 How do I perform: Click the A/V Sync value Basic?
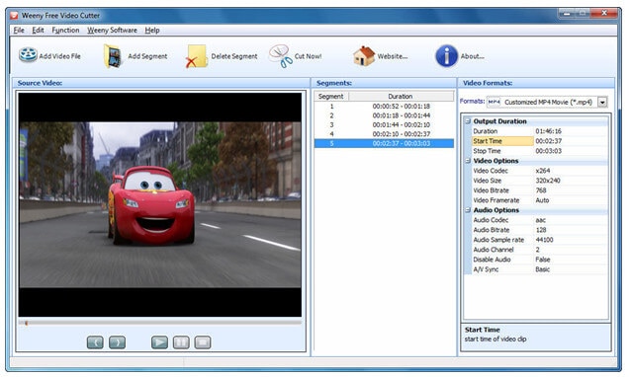pyautogui.click(x=542, y=269)
